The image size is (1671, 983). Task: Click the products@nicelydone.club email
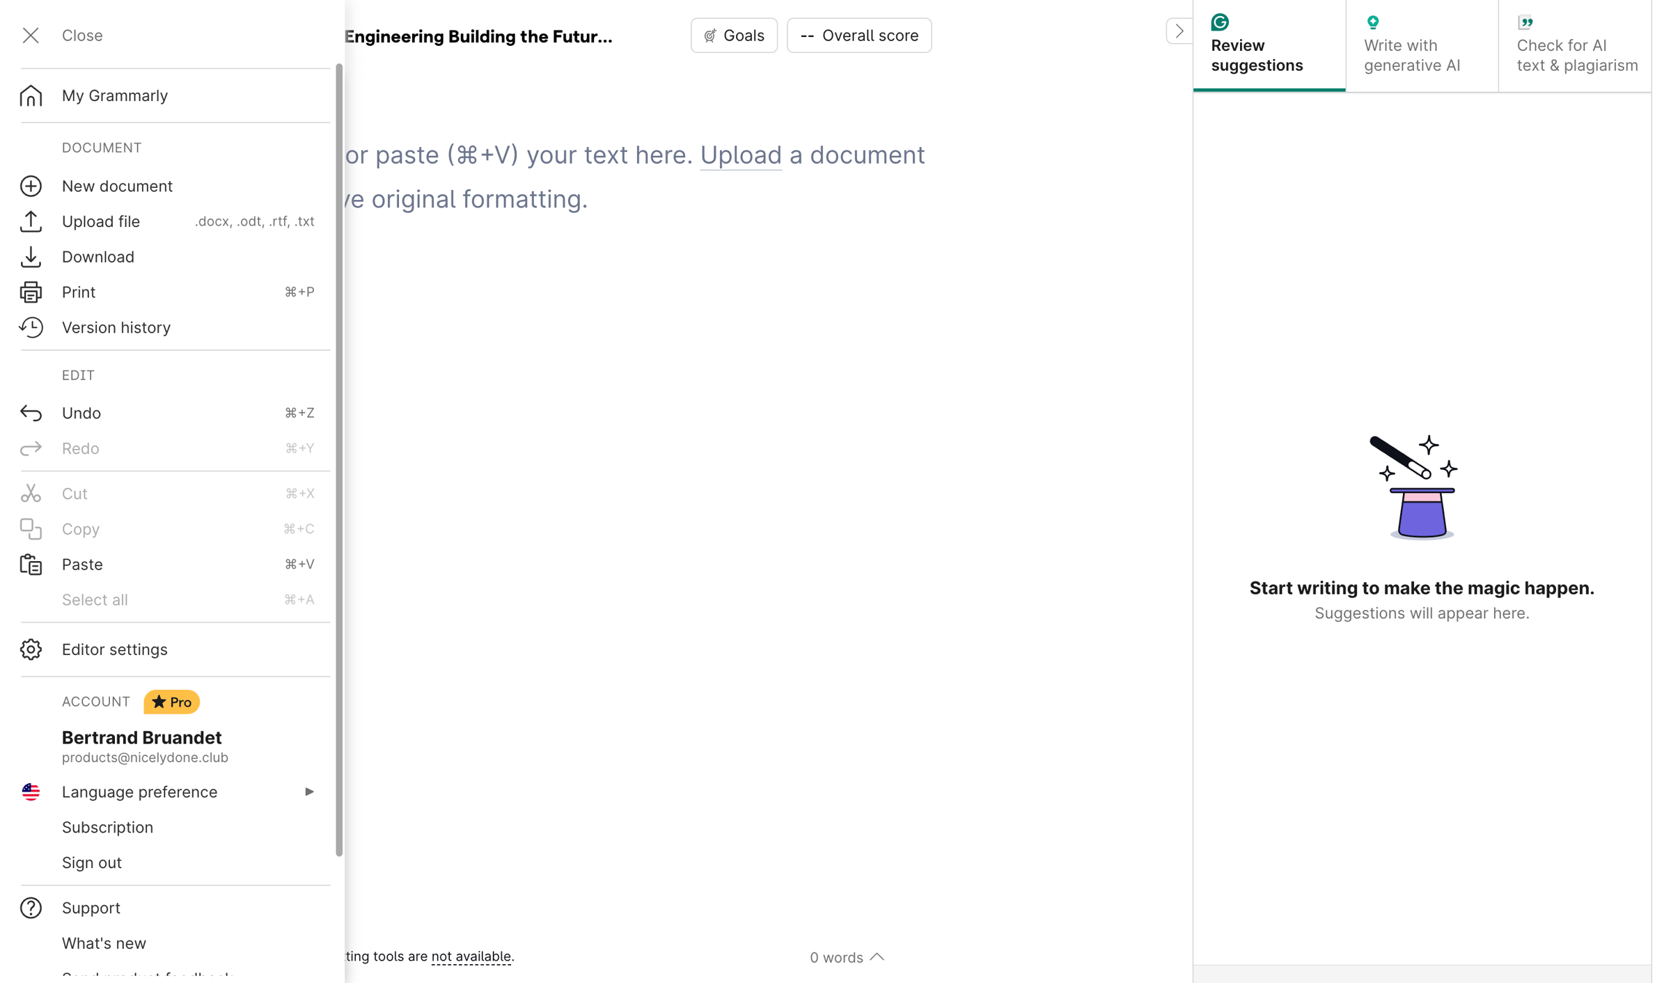pyautogui.click(x=145, y=758)
